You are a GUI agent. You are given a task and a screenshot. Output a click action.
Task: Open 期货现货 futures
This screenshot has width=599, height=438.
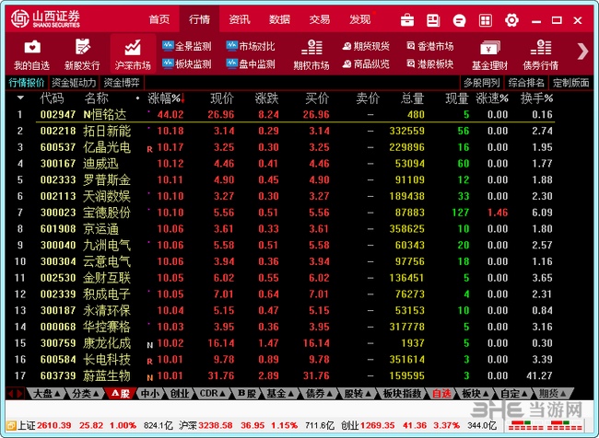pos(366,46)
